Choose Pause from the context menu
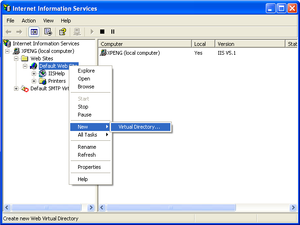Viewport: 300px width, 225px height. point(90,115)
